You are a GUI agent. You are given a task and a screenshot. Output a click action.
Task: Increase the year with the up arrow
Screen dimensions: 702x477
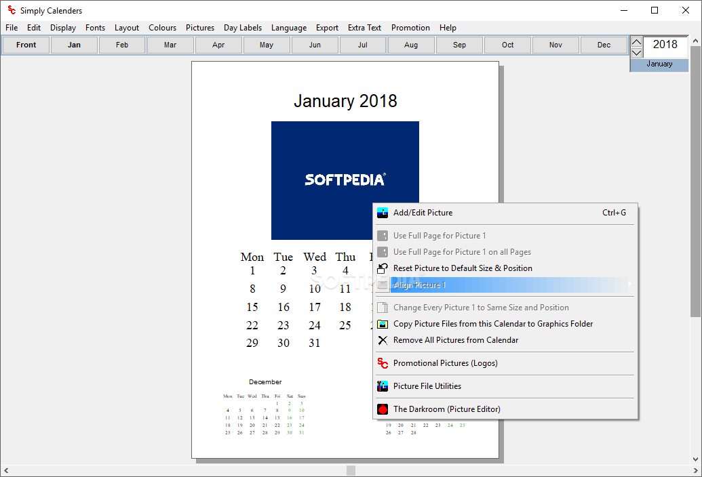637,43
